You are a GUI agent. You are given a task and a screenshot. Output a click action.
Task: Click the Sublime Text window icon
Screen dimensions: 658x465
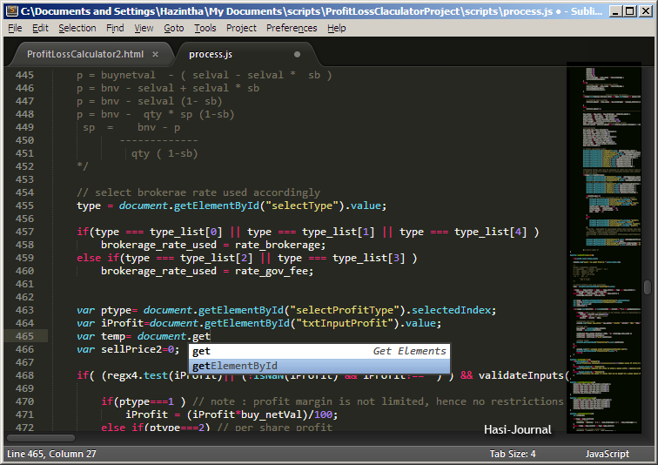(x=12, y=11)
